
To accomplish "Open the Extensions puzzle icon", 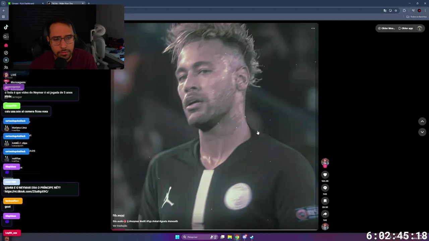I will click(404, 10).
